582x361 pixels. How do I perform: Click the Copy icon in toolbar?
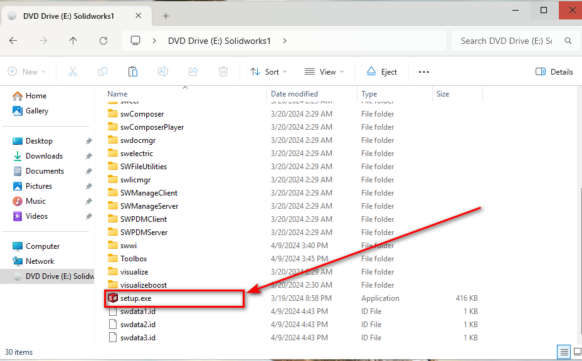pyautogui.click(x=103, y=71)
